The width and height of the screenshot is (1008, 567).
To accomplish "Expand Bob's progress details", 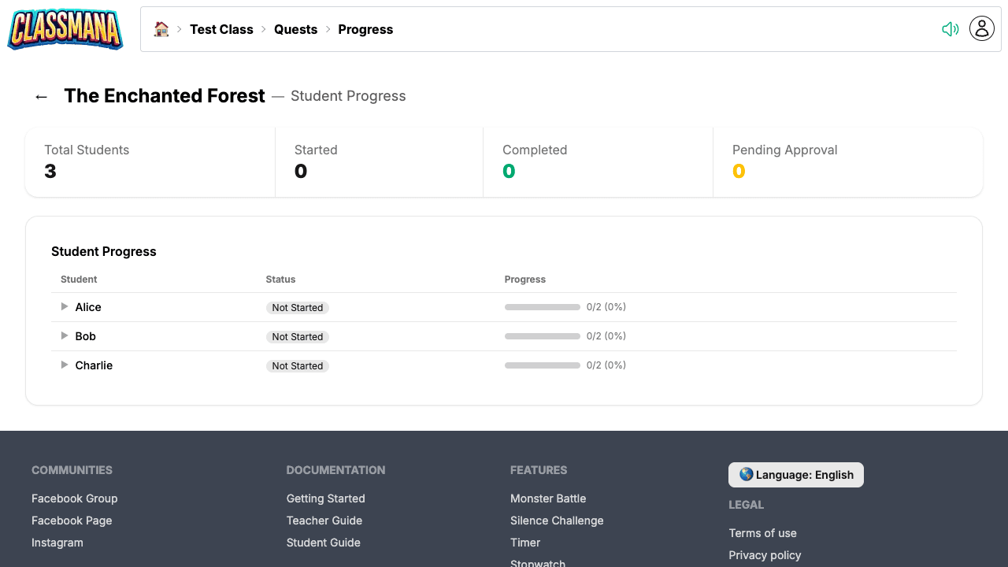I will (65, 336).
